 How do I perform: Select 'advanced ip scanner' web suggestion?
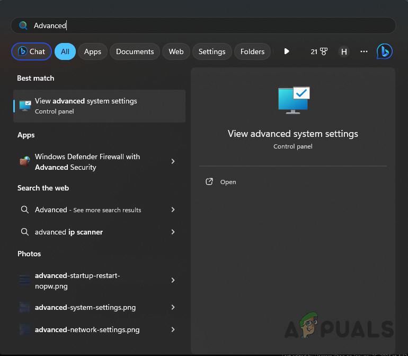click(x=100, y=232)
